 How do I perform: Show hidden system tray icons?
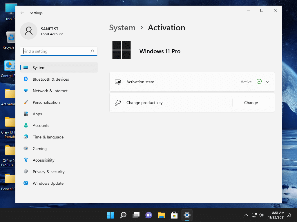click(246, 215)
